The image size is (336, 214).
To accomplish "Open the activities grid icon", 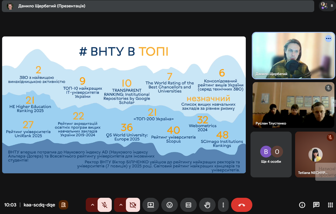I will coord(330,205).
